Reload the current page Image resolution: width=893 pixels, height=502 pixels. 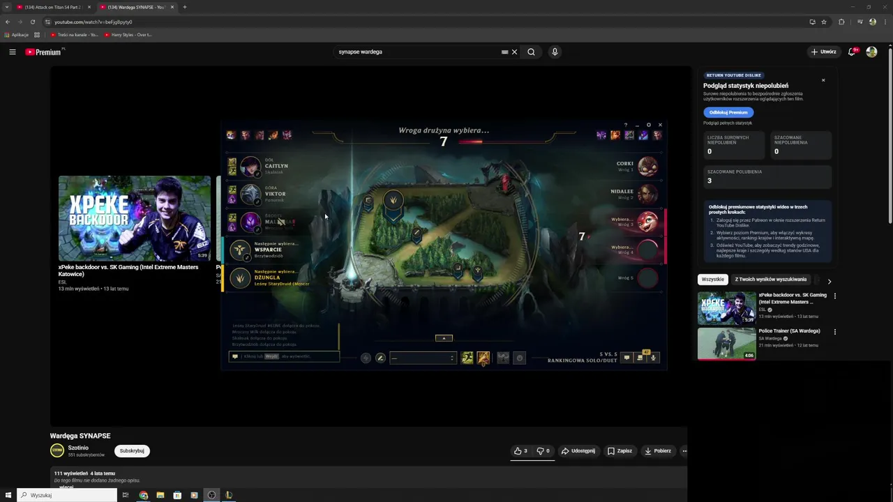(32, 22)
